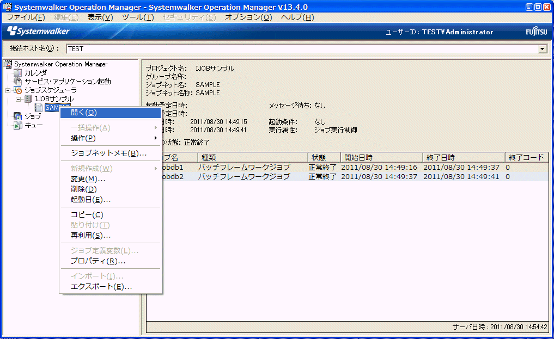554x339 pixels.
Task: Choose コピー(C) in the context menu
Action: point(111,214)
